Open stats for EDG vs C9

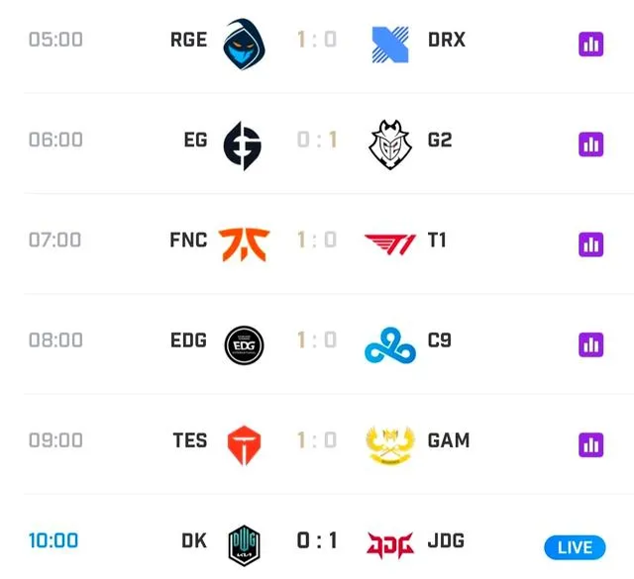click(591, 344)
